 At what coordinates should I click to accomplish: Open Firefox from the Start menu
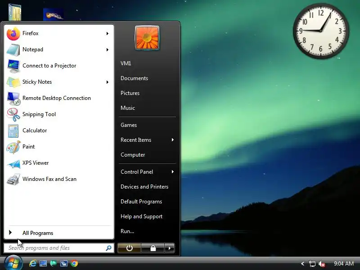point(58,33)
